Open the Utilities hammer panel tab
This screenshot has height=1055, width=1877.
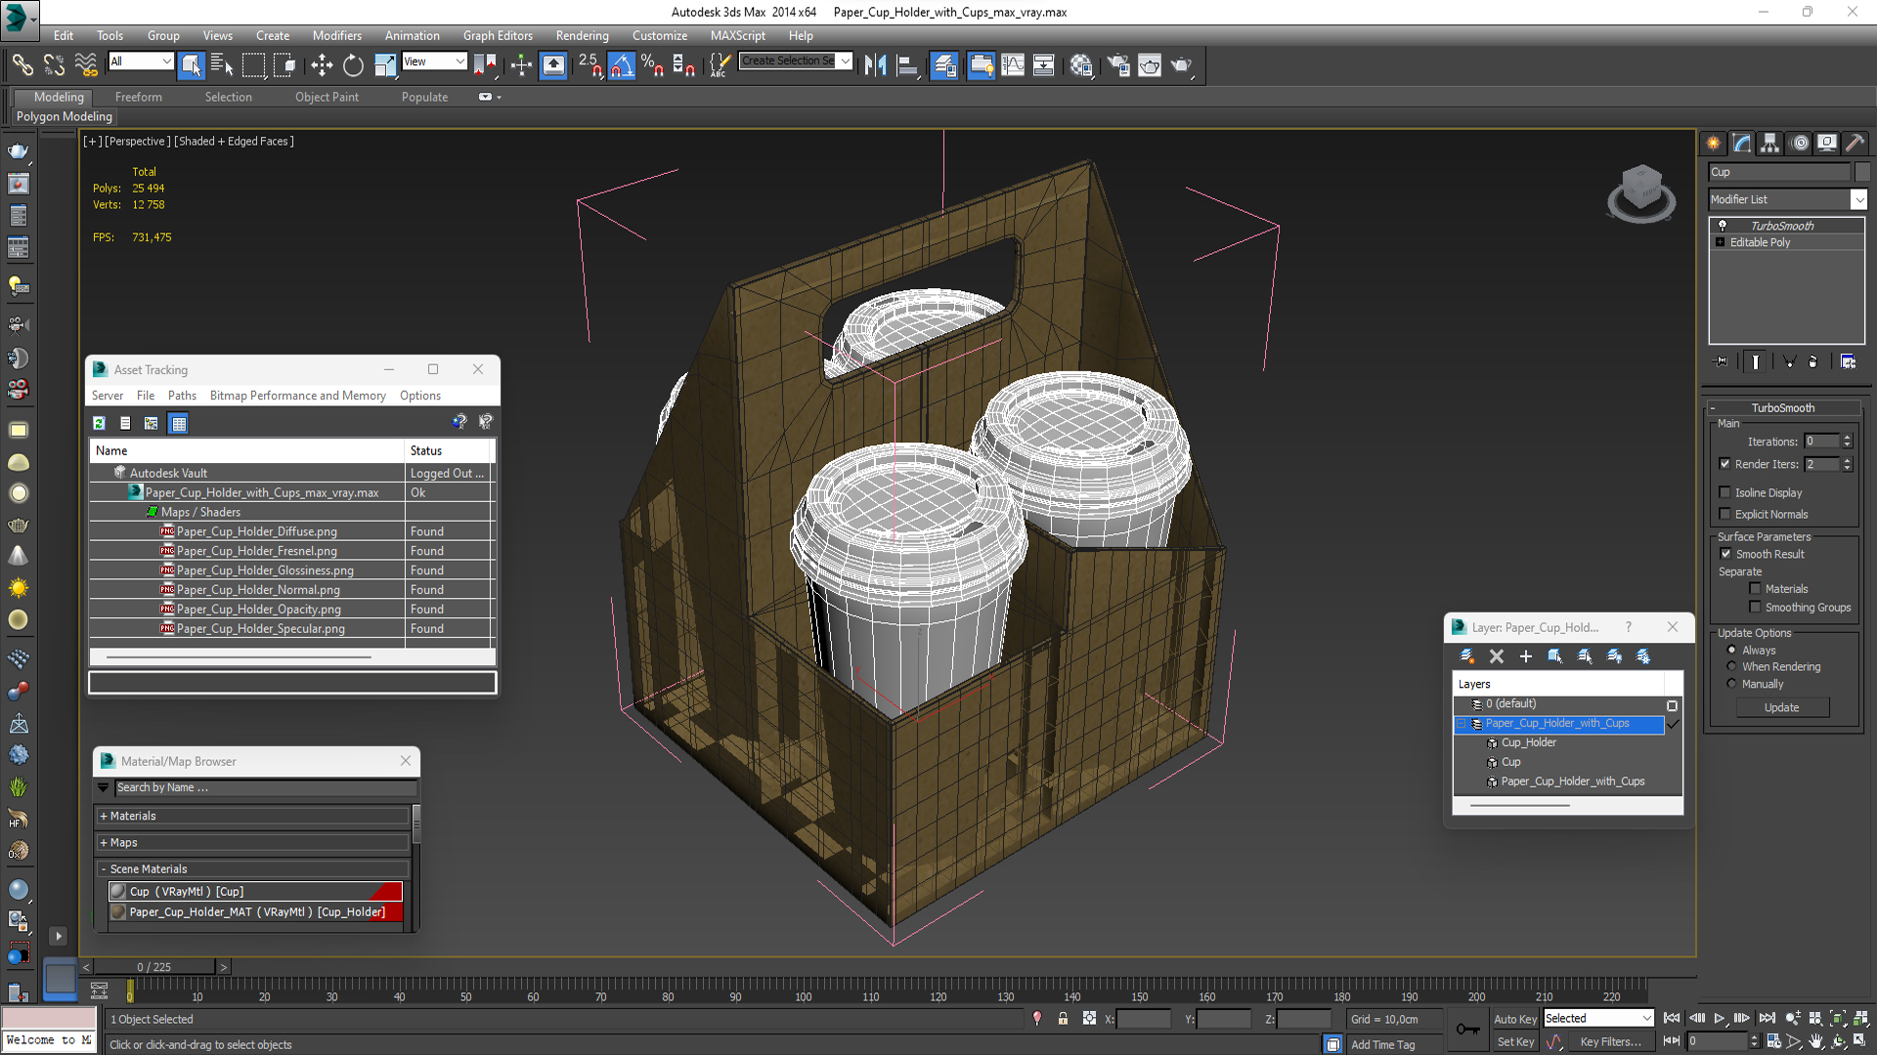tap(1855, 143)
